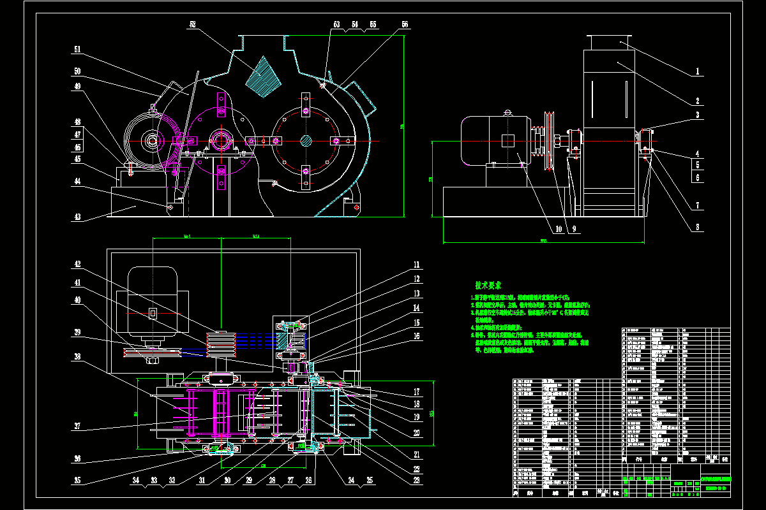Click the green 技术要求 heading
The width and height of the screenshot is (766, 510).
(x=488, y=285)
